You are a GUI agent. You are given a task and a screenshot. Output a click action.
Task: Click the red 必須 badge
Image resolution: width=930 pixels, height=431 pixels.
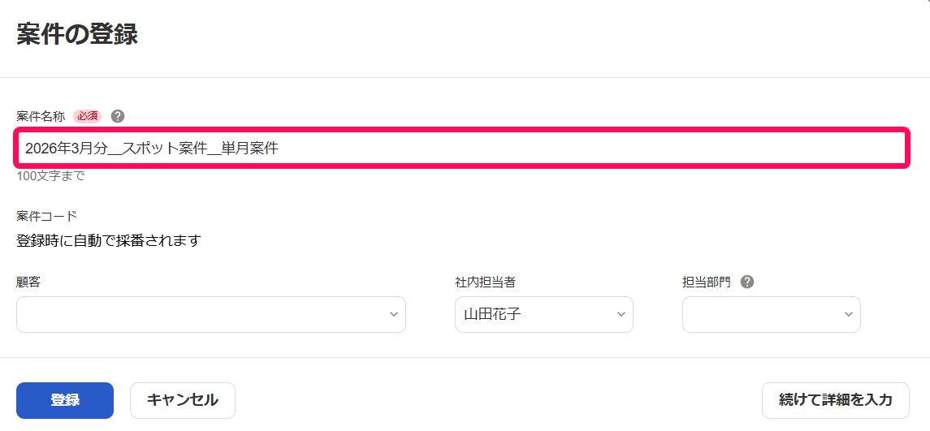(x=87, y=116)
